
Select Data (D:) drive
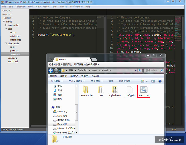(x=60, y=116)
